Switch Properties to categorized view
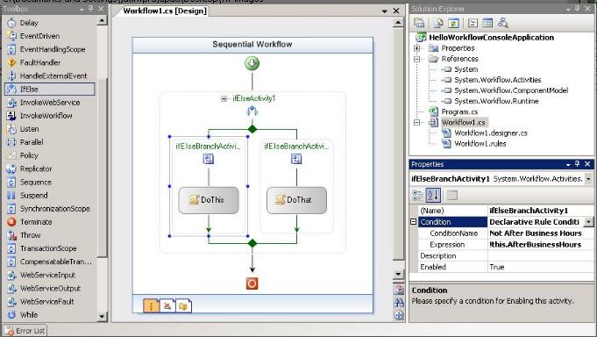This screenshot has height=337, width=597. [x=417, y=195]
